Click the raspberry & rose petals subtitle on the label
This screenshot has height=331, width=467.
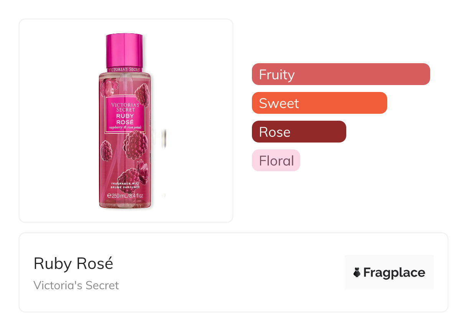coord(125,127)
